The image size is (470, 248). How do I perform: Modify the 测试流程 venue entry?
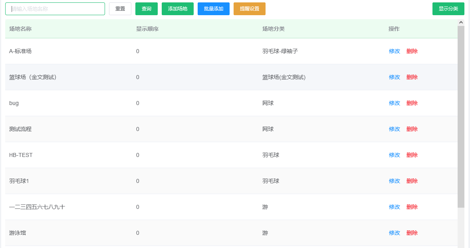(x=395, y=129)
